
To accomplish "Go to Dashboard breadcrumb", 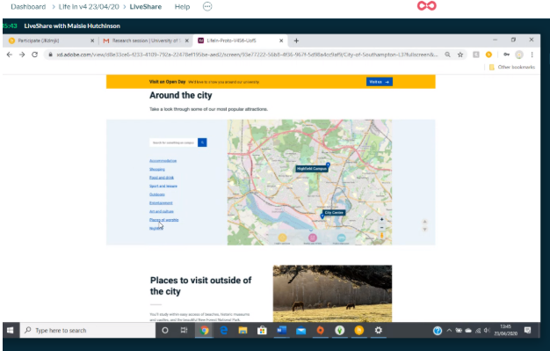I will 28,7.
